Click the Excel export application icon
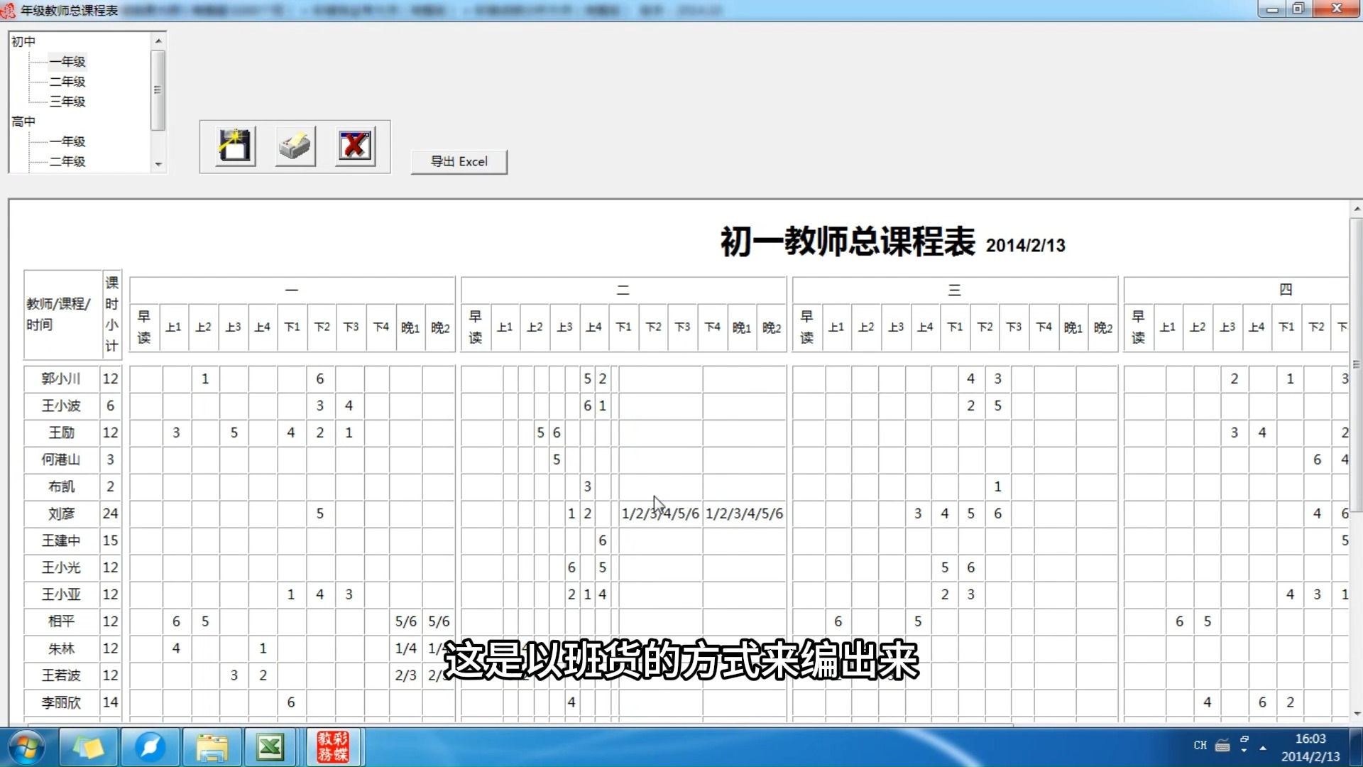This screenshot has width=1363, height=767. point(459,161)
